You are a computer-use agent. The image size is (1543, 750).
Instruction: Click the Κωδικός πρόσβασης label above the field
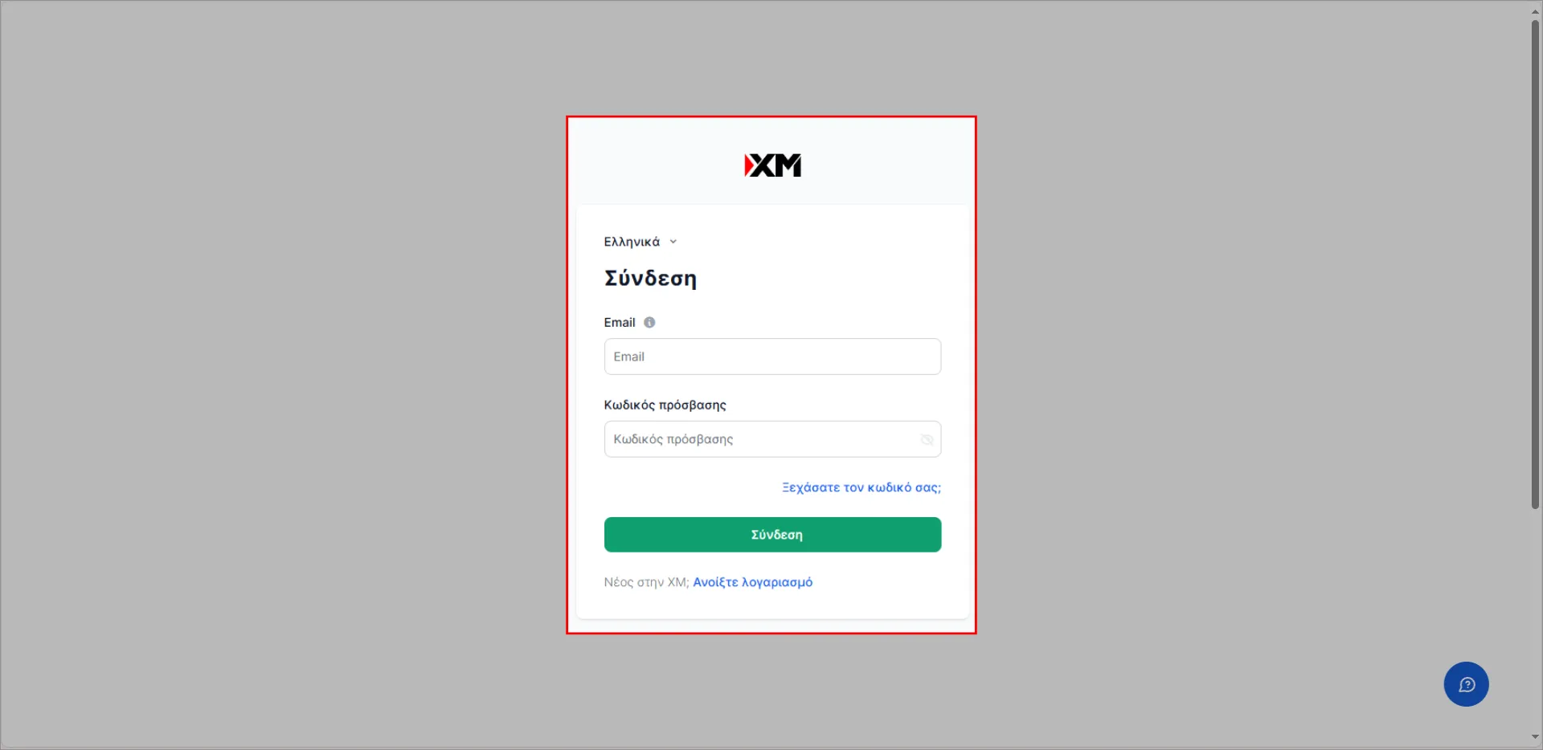tap(665, 405)
